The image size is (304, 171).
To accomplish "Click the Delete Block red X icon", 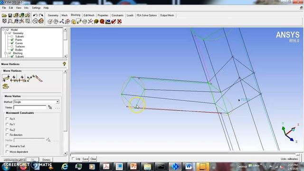I will click(119, 21).
